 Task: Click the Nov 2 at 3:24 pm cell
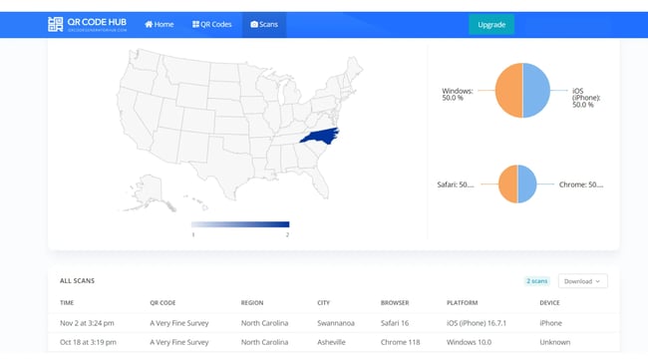coord(87,323)
